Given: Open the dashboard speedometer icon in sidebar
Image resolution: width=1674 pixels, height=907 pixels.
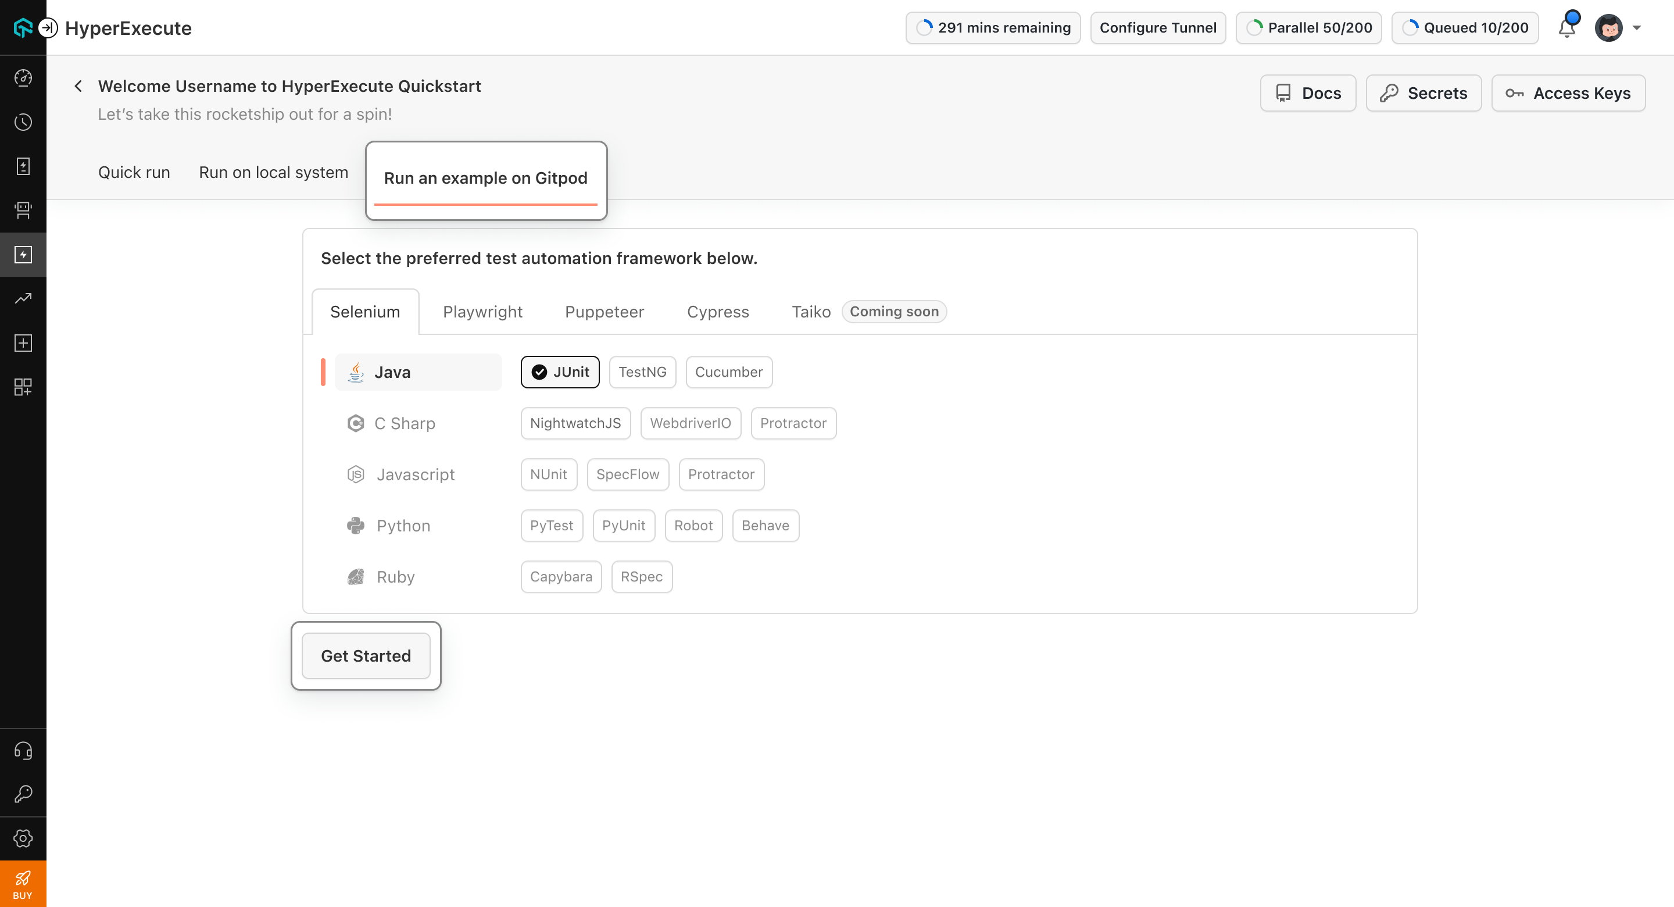Looking at the screenshot, I should (x=23, y=78).
